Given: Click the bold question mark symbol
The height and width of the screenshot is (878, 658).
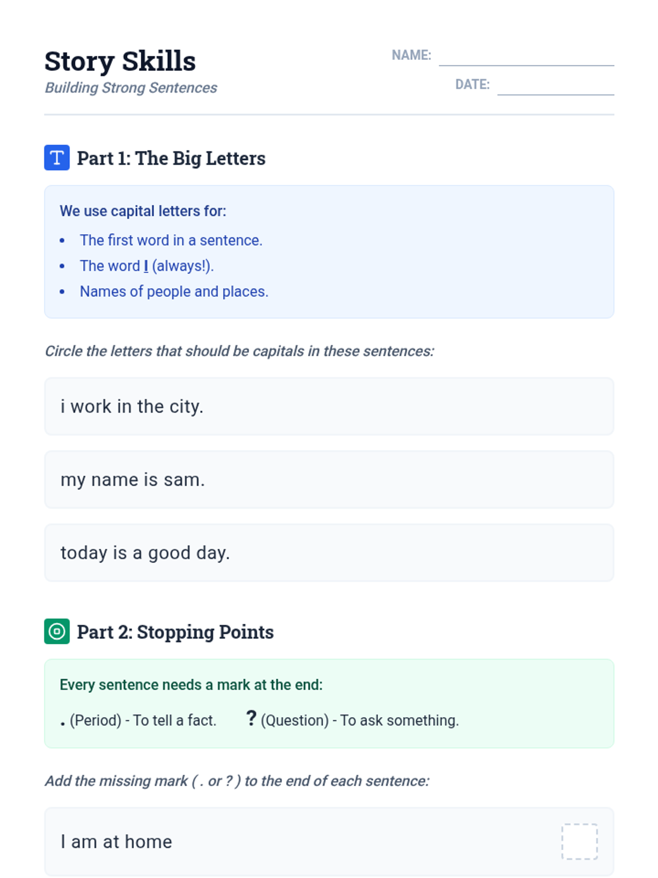Looking at the screenshot, I should [251, 718].
